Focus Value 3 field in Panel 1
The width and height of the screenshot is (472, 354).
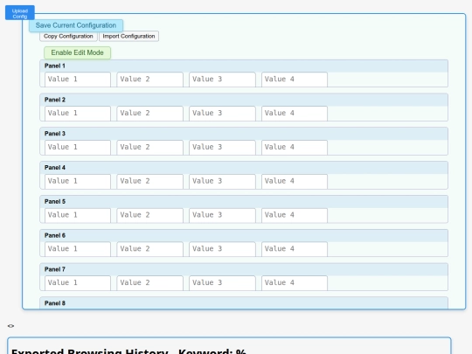click(222, 80)
